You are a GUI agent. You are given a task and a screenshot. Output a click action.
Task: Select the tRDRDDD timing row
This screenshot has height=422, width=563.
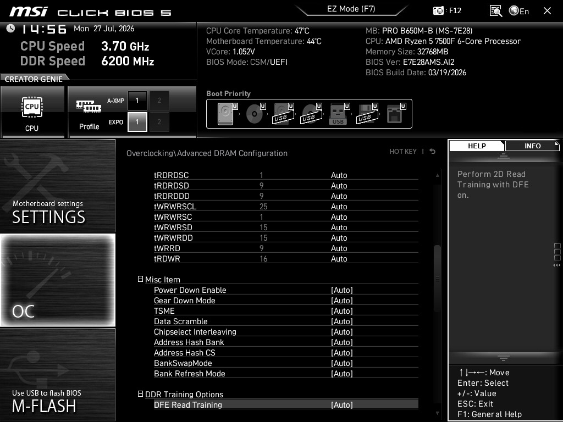pos(286,196)
